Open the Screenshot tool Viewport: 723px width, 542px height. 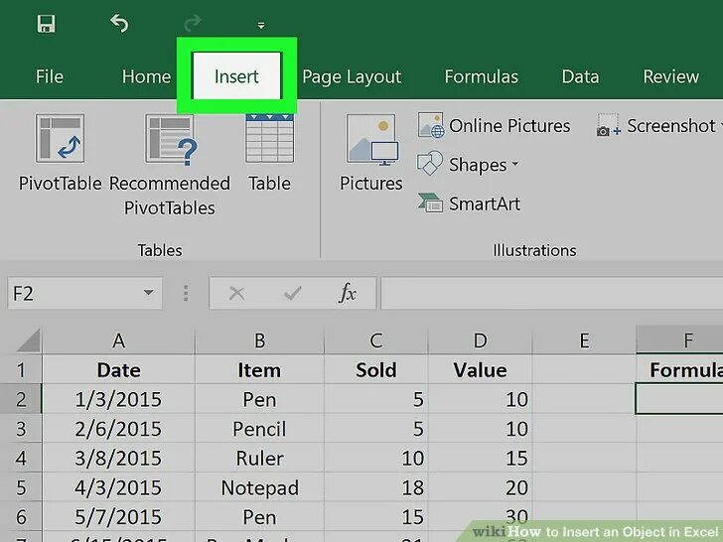657,125
